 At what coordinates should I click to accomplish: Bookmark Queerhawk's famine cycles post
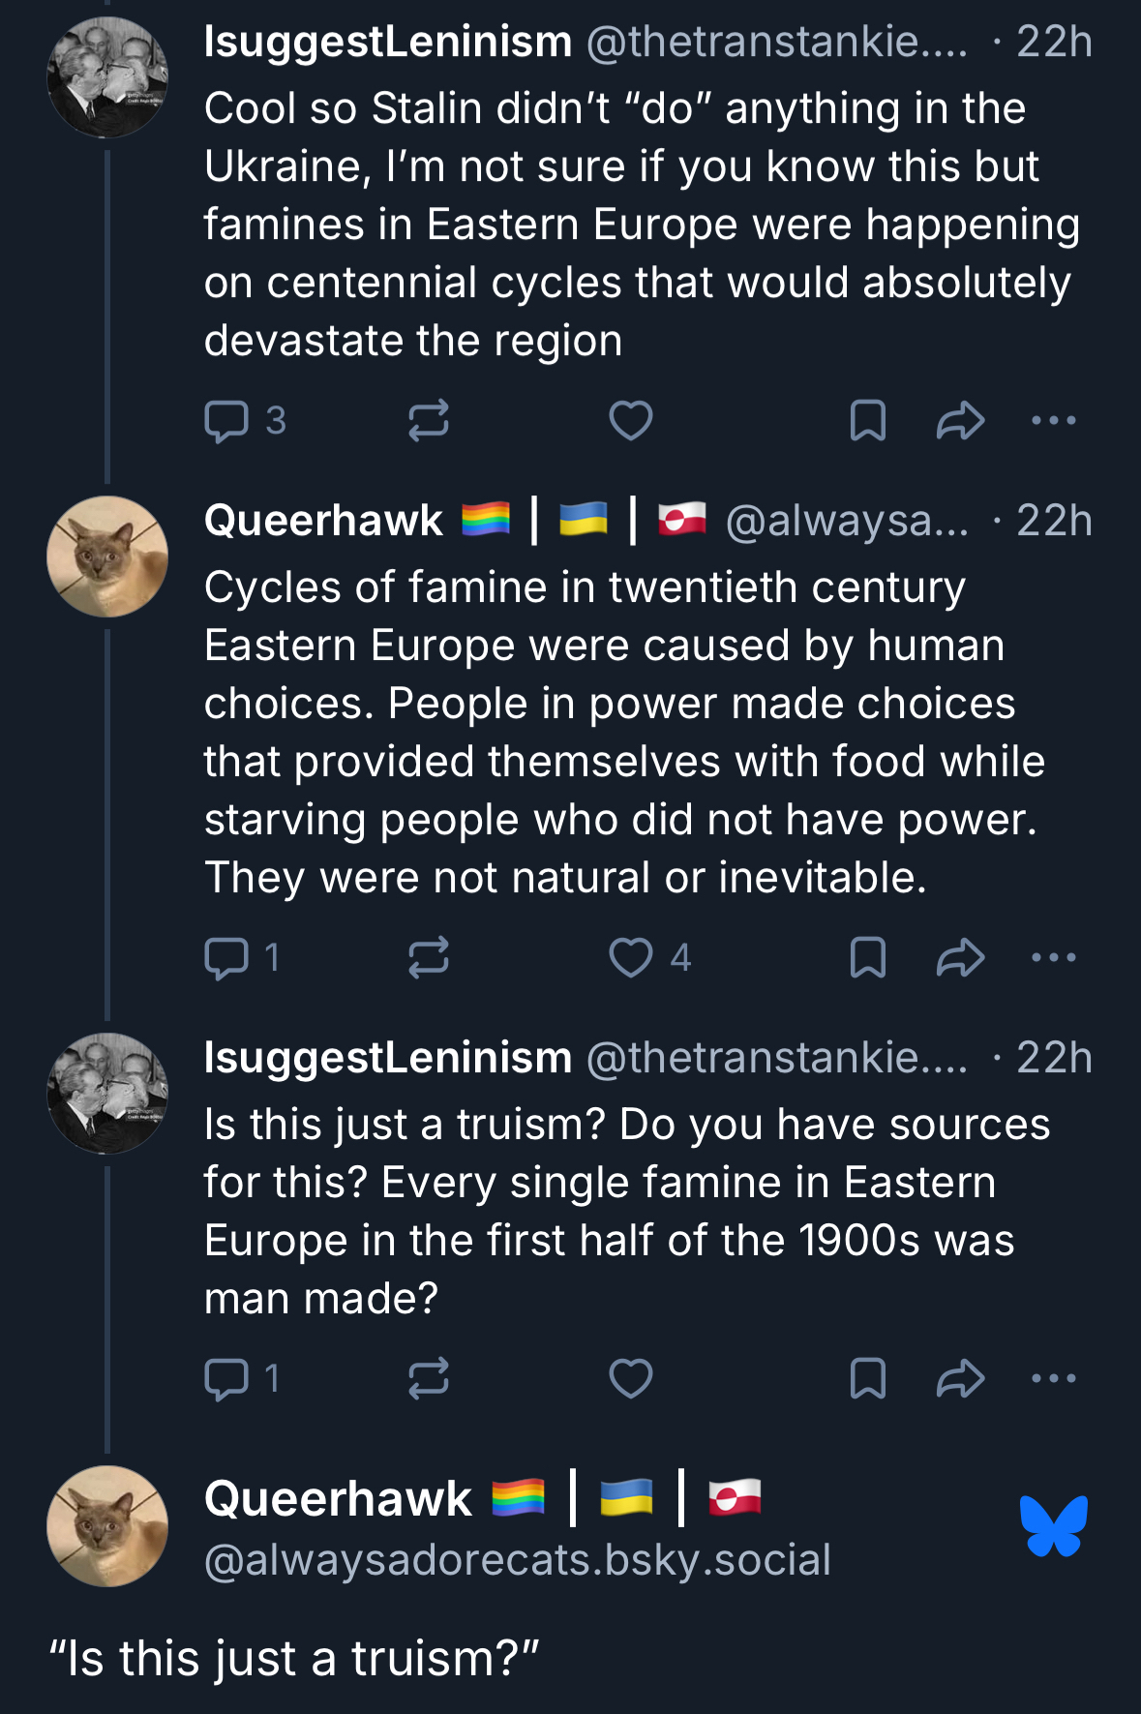867,958
